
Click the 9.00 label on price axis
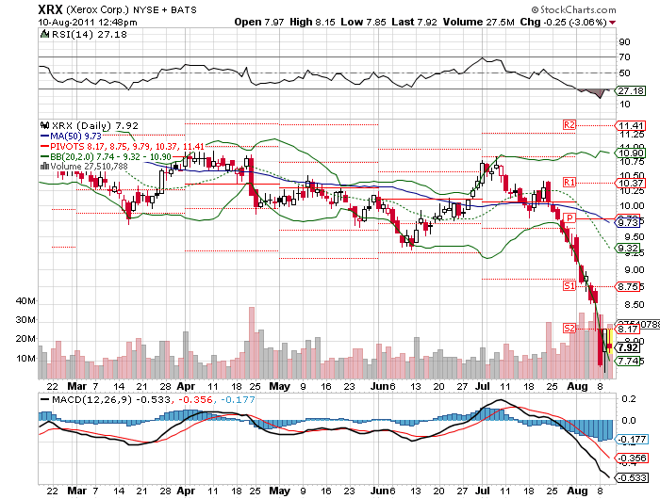pos(635,270)
